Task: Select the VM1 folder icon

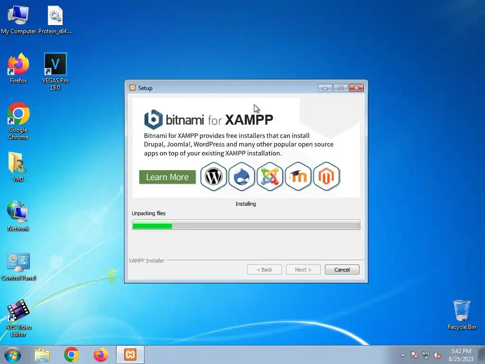Action: [x=18, y=166]
